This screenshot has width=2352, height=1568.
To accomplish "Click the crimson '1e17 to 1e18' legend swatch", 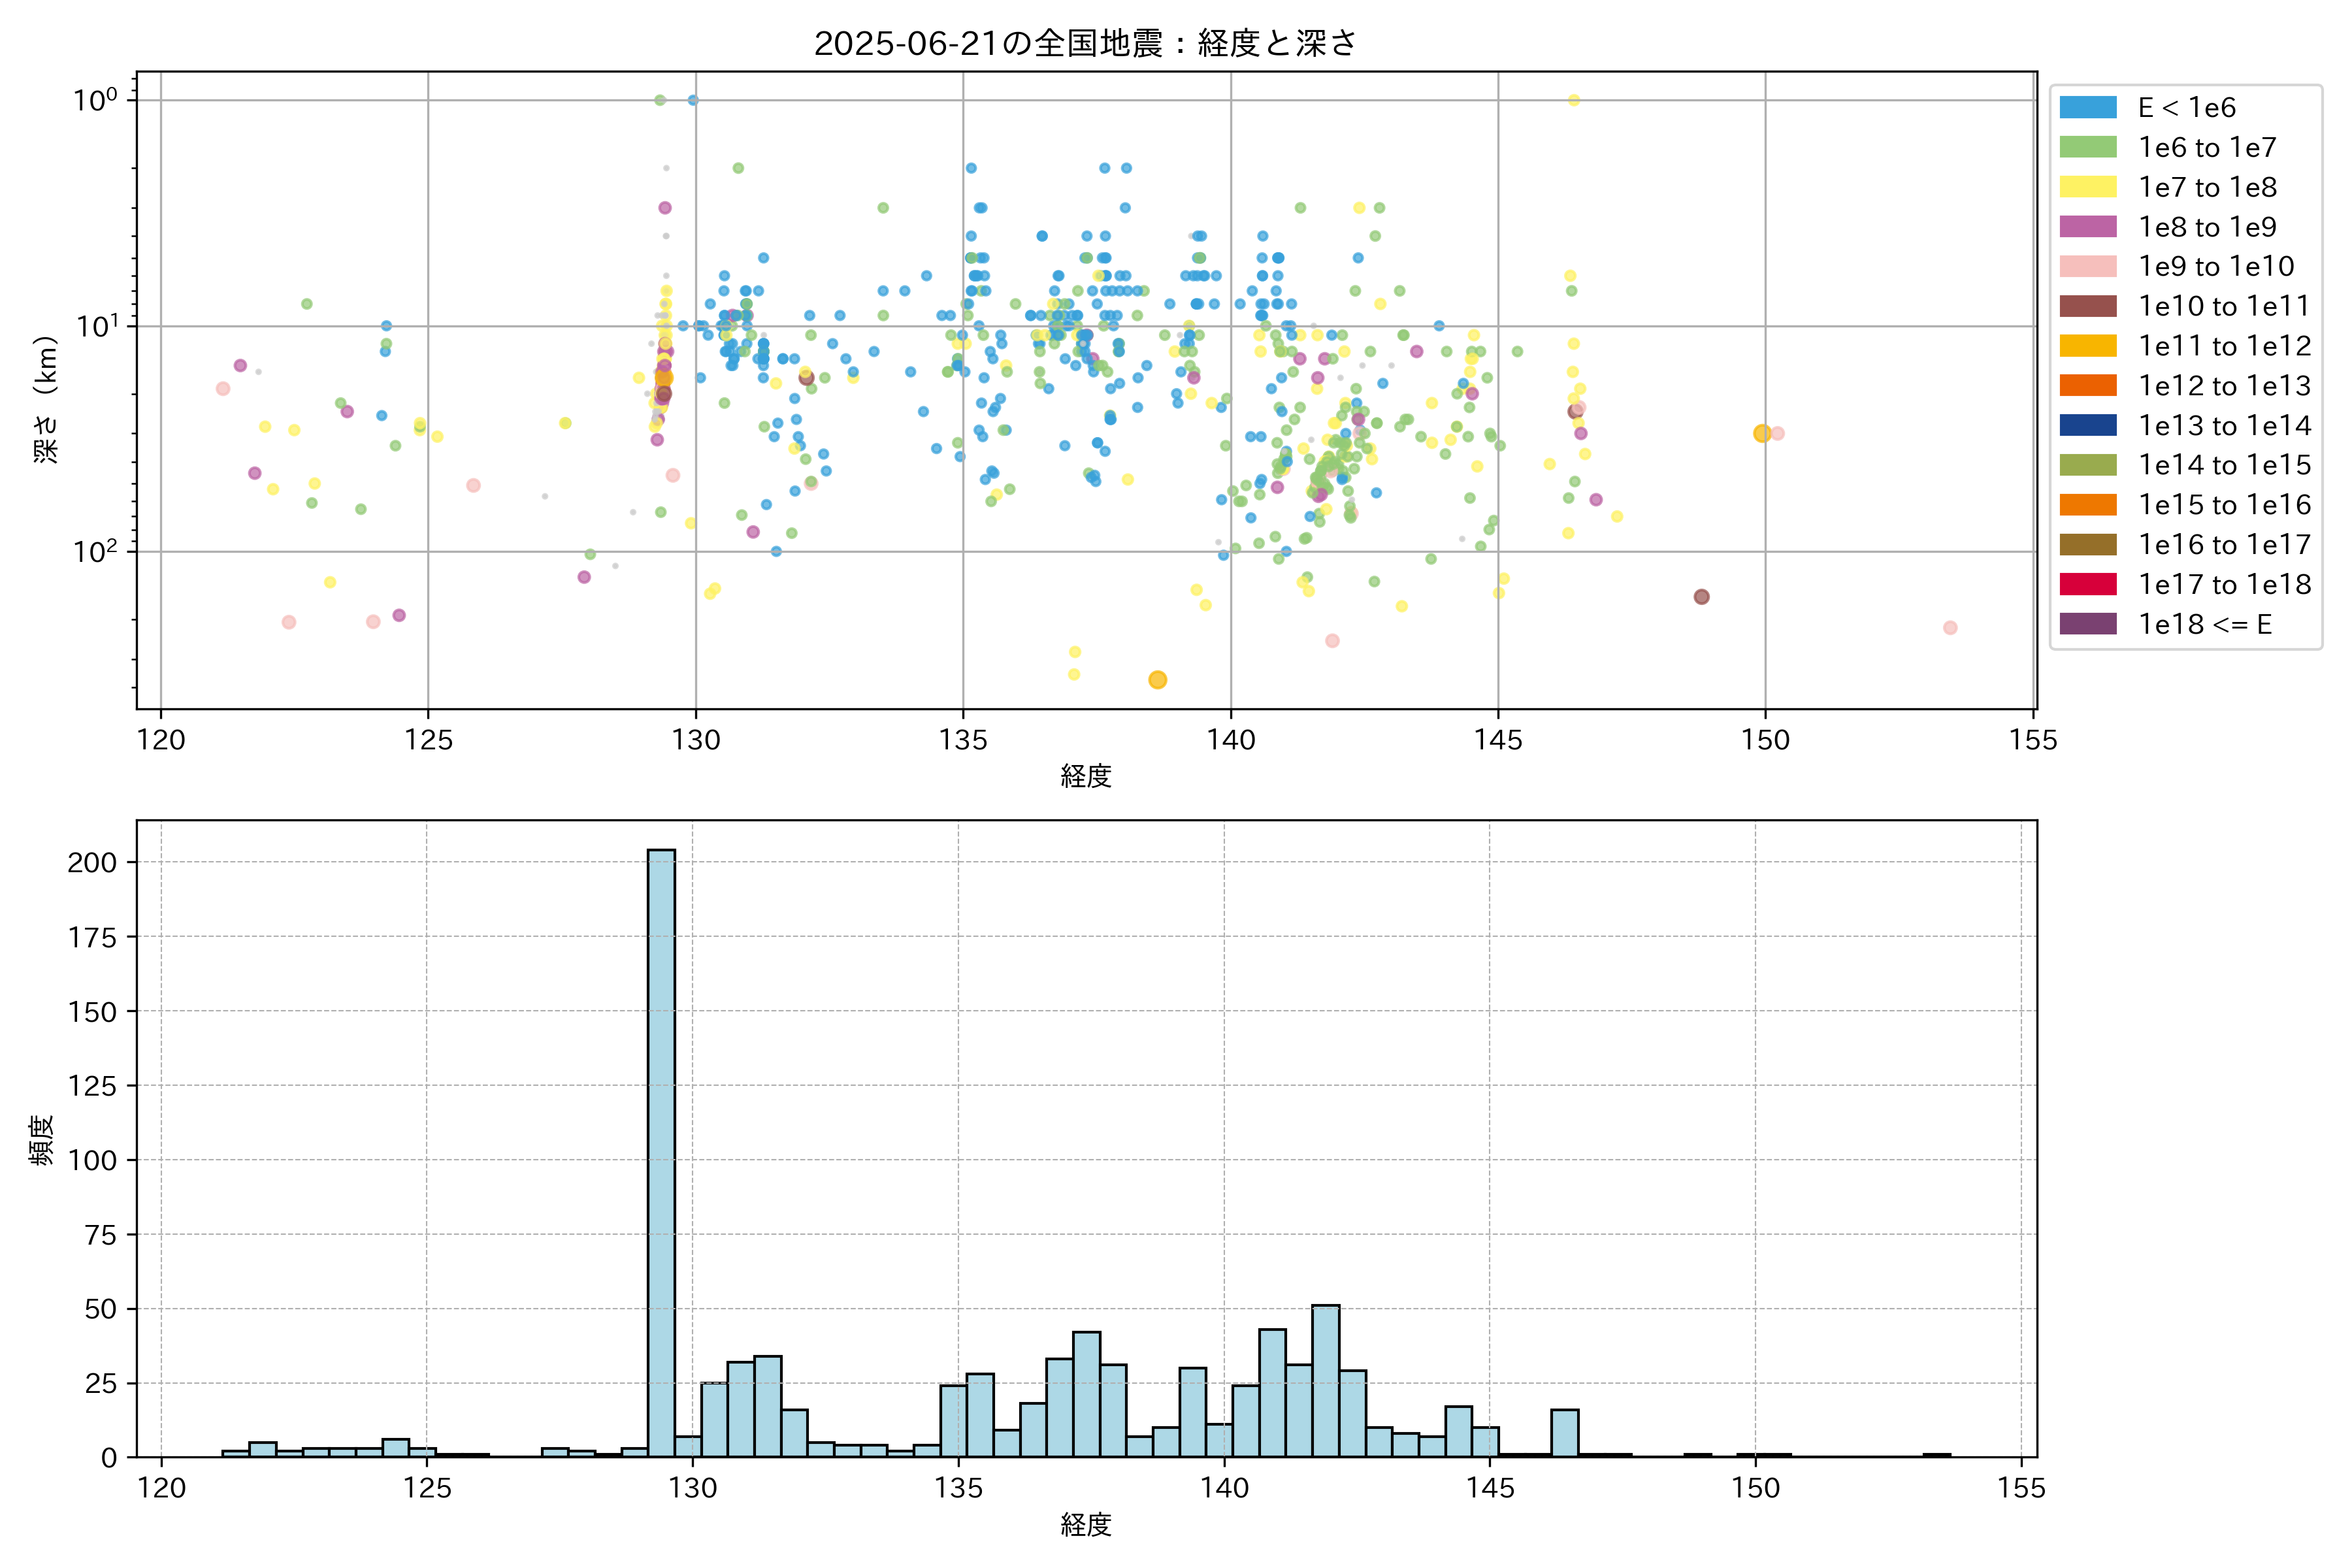I will [2087, 584].
